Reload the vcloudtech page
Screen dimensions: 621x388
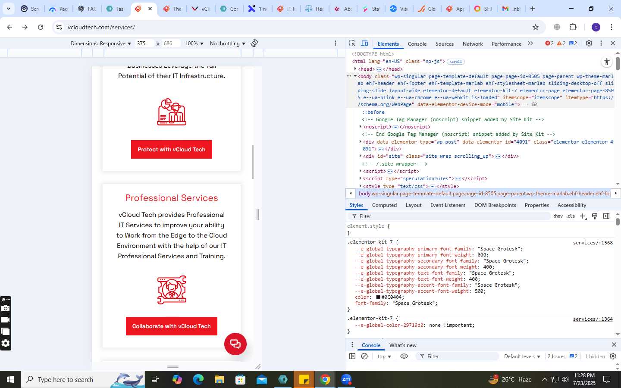[41, 27]
